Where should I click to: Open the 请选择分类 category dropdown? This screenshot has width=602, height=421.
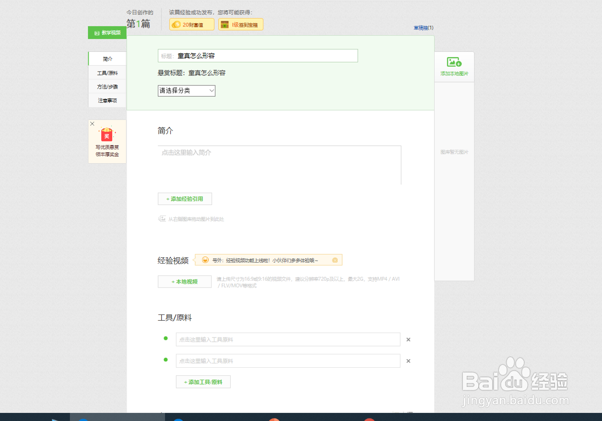(x=186, y=91)
